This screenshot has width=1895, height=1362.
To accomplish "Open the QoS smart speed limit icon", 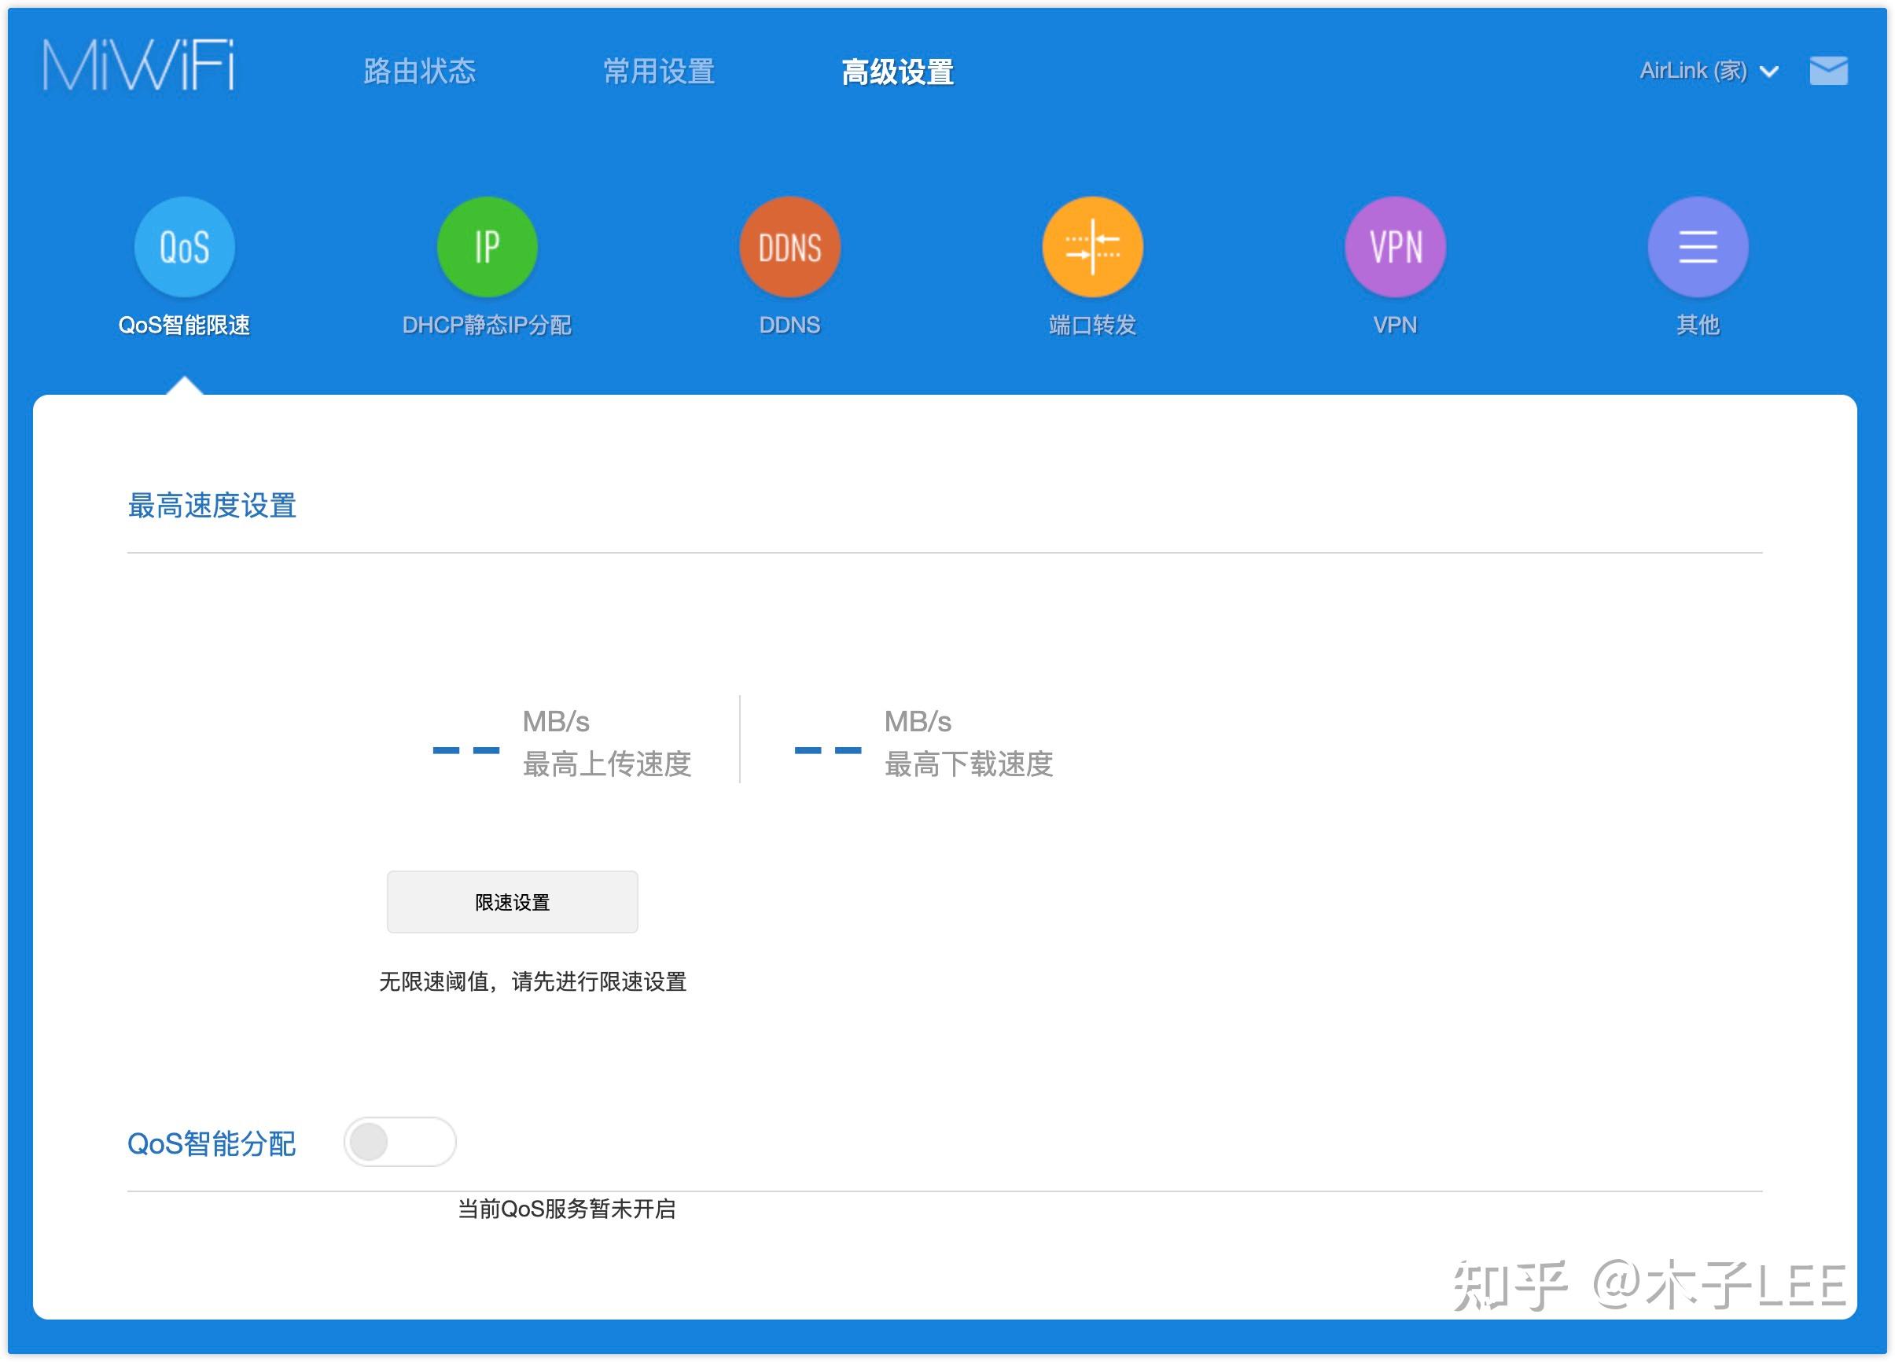I will point(184,248).
